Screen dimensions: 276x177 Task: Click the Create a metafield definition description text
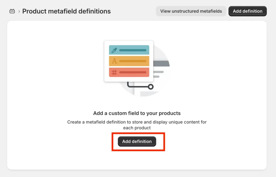click(137, 125)
